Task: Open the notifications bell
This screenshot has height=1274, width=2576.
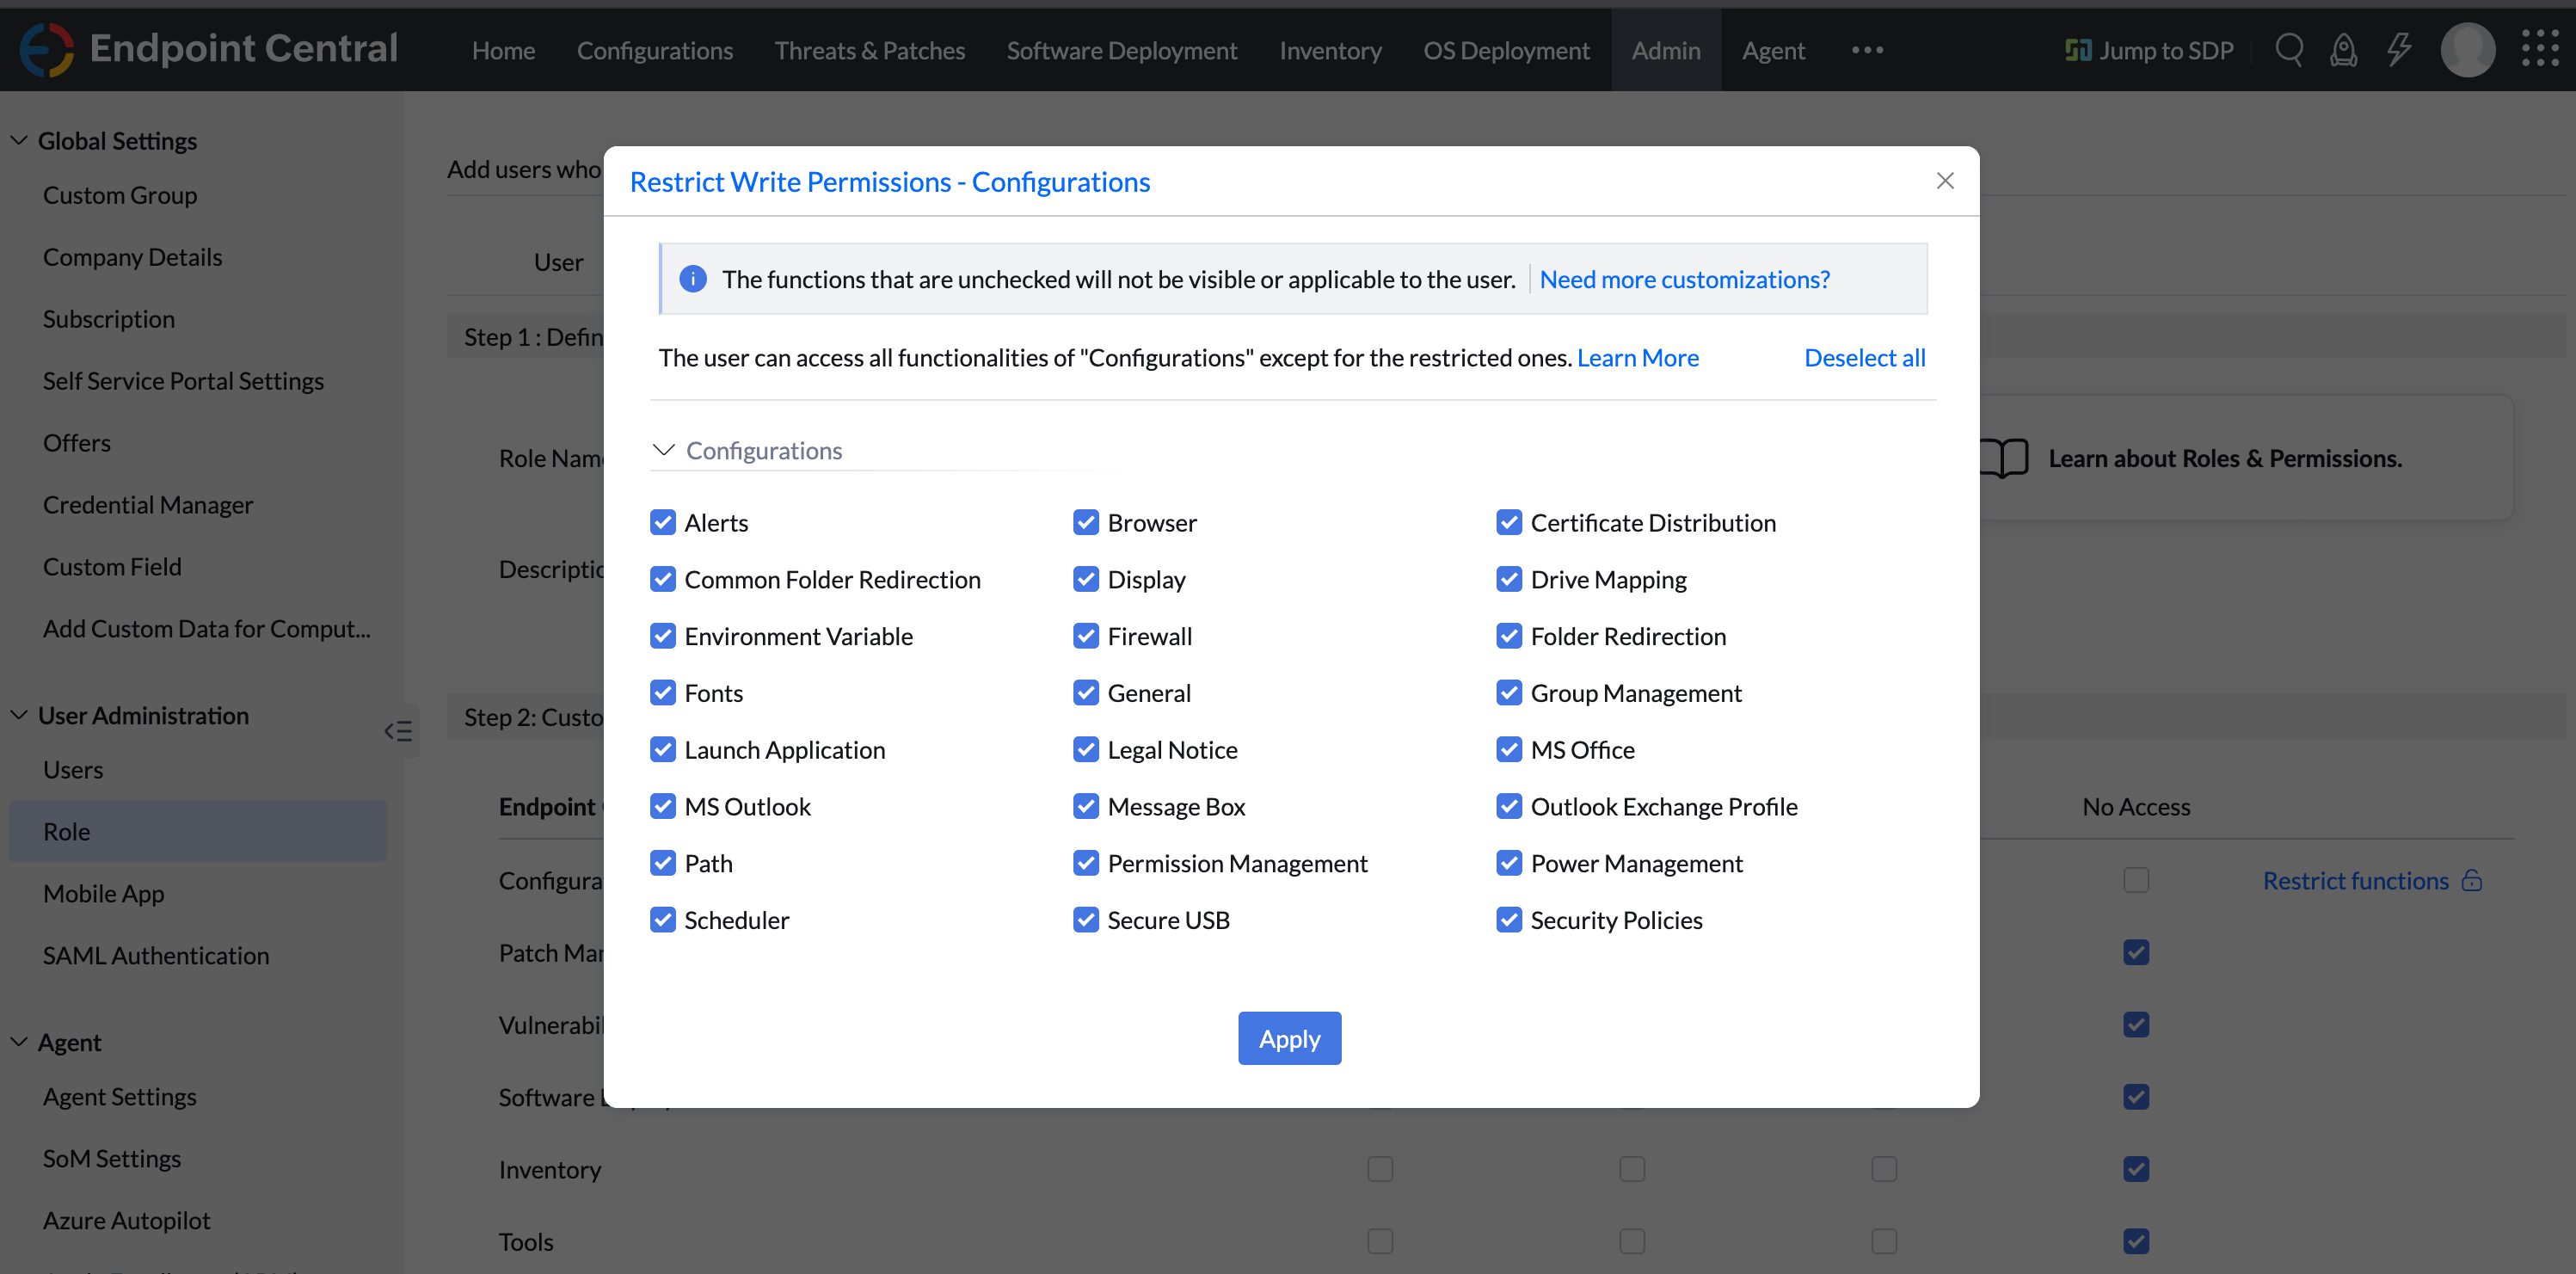Action: [2344, 49]
